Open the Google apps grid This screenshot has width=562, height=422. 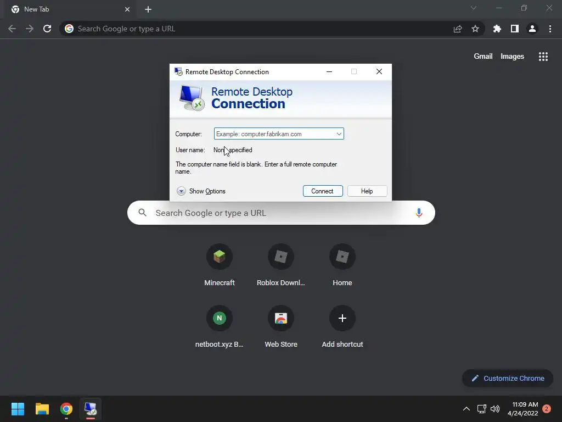click(543, 57)
